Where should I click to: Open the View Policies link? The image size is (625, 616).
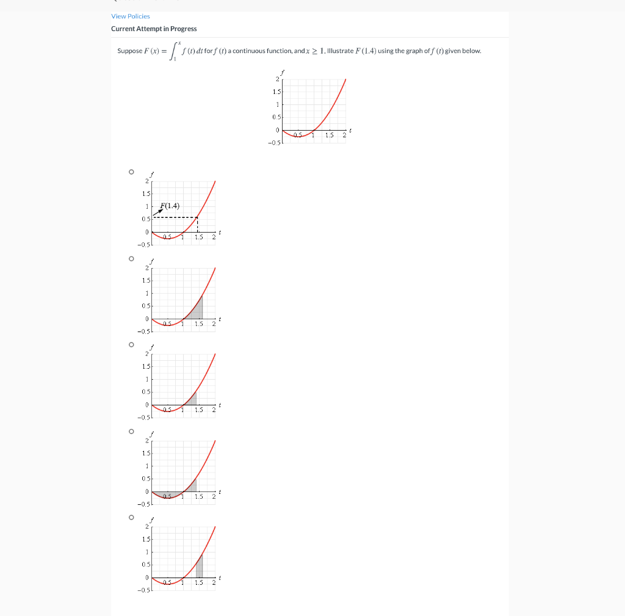point(131,16)
